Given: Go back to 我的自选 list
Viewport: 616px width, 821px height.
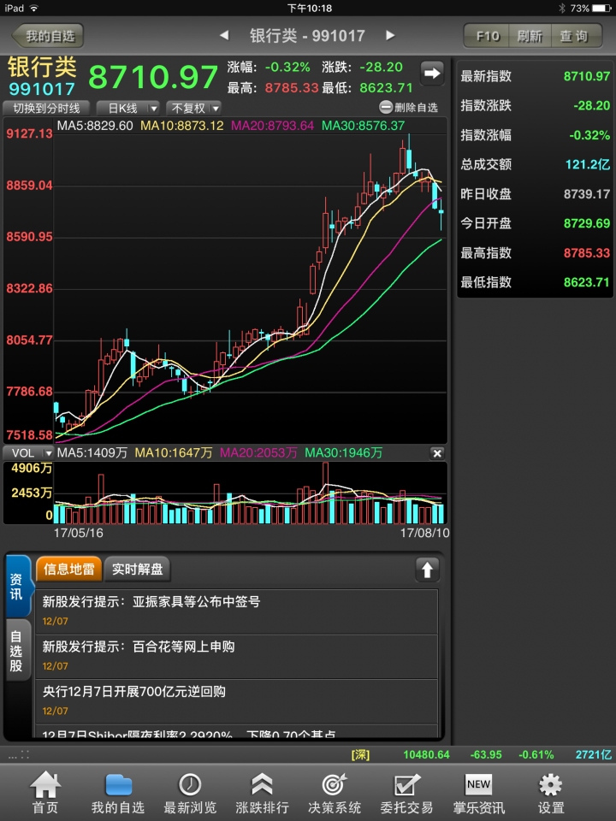Looking at the screenshot, I should pos(48,36).
